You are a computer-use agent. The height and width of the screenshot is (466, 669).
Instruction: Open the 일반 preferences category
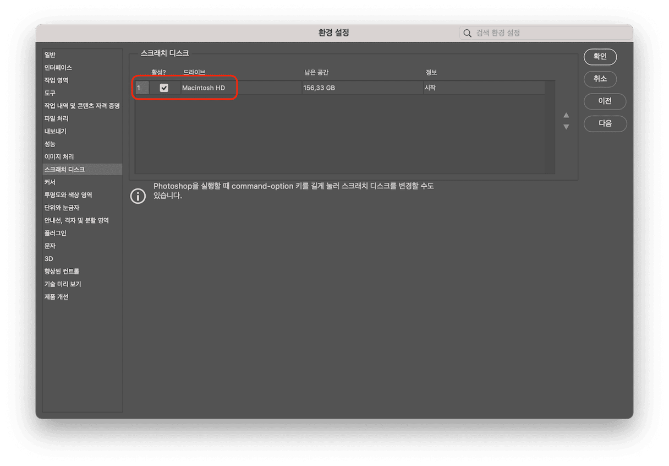[50, 55]
